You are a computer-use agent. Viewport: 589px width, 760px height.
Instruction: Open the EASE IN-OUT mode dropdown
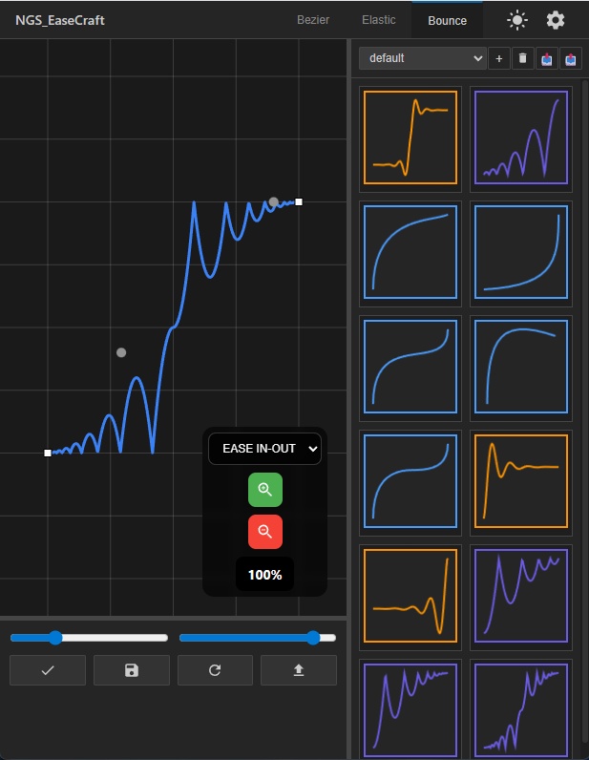pyautogui.click(x=264, y=449)
